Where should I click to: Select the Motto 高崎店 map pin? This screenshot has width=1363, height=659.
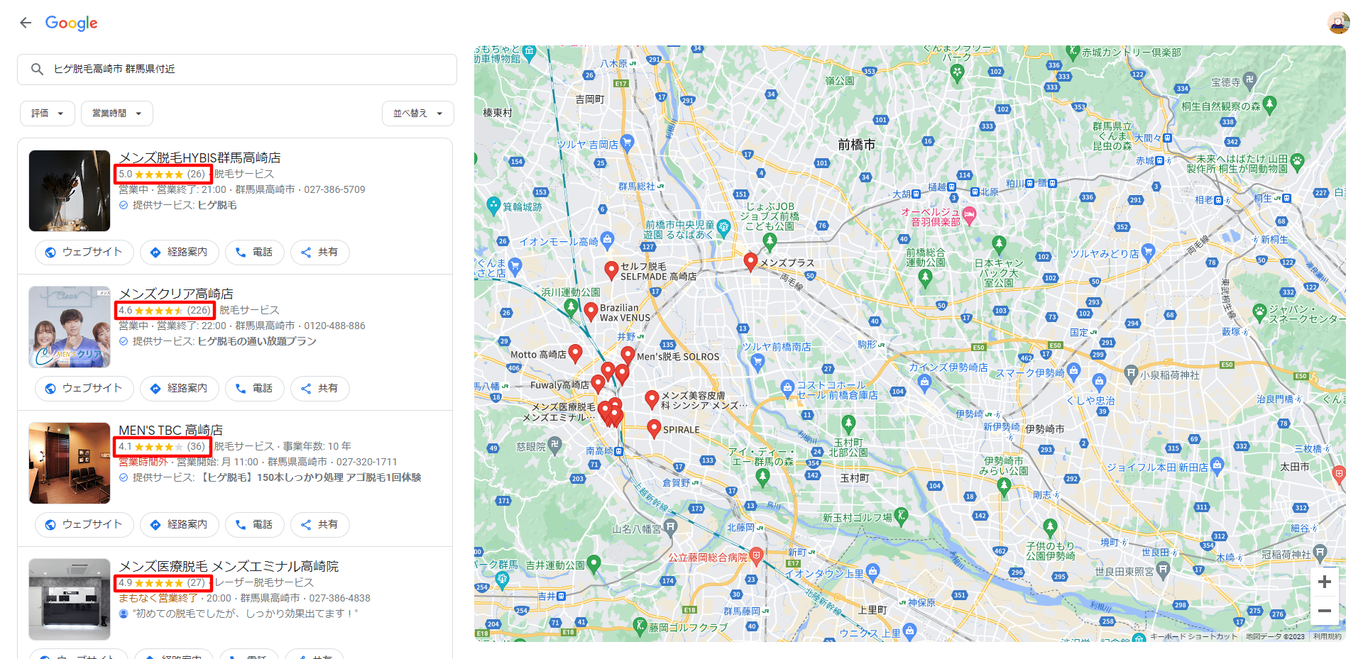tap(576, 353)
